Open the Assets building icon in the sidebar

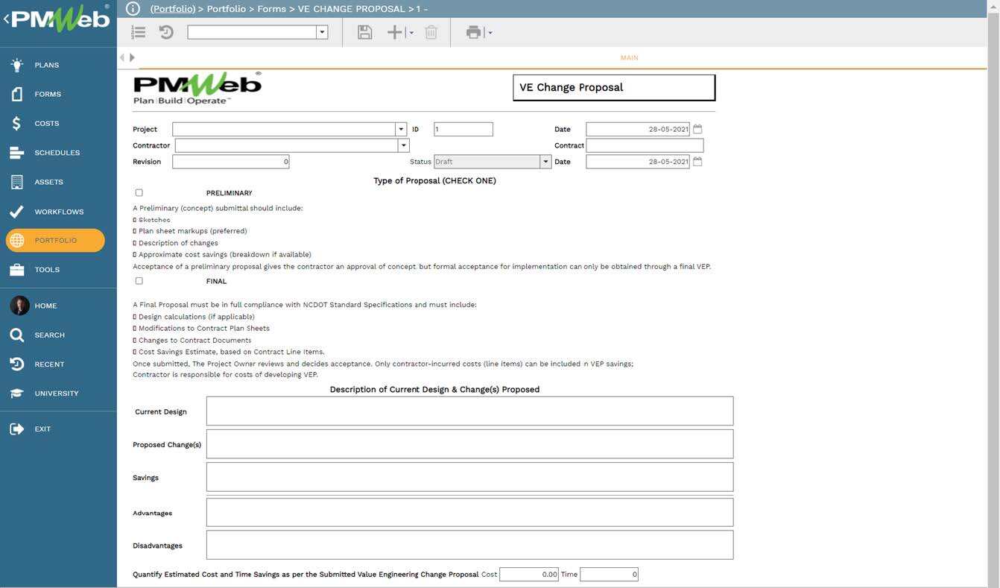(x=16, y=182)
